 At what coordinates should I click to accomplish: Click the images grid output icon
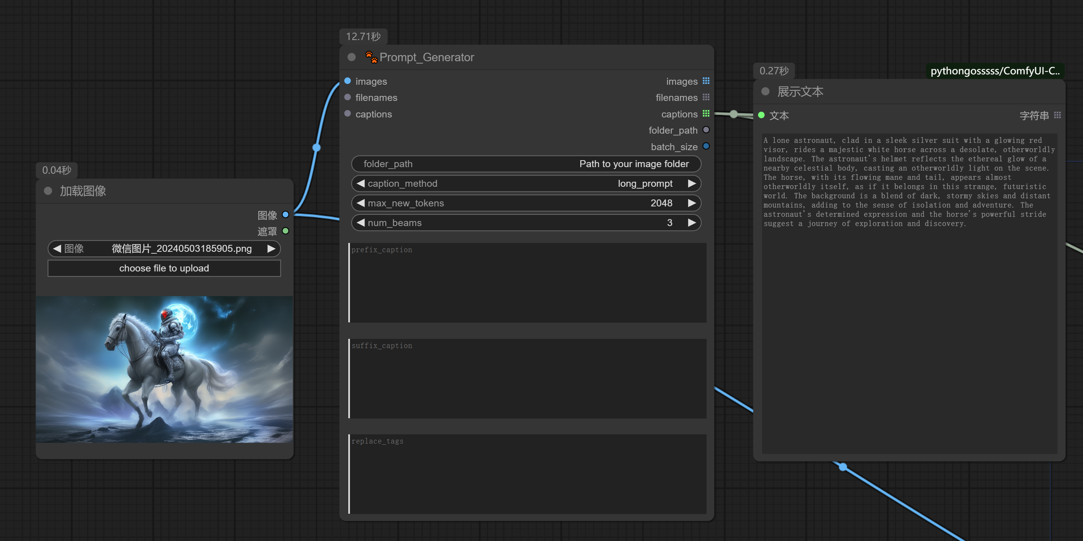coord(707,81)
